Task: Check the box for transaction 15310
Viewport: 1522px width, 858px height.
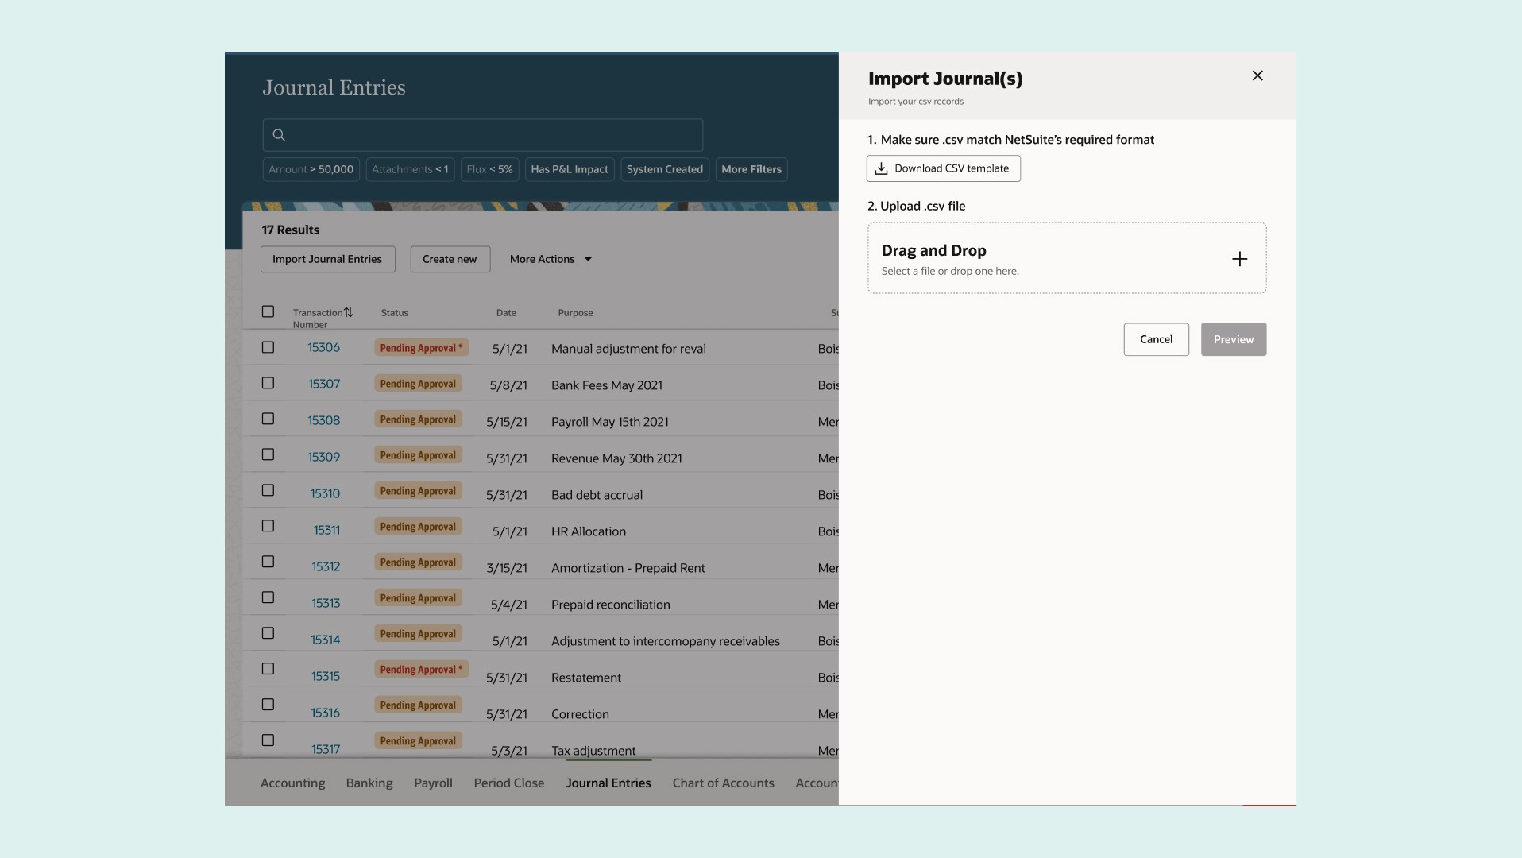Action: 268,490
